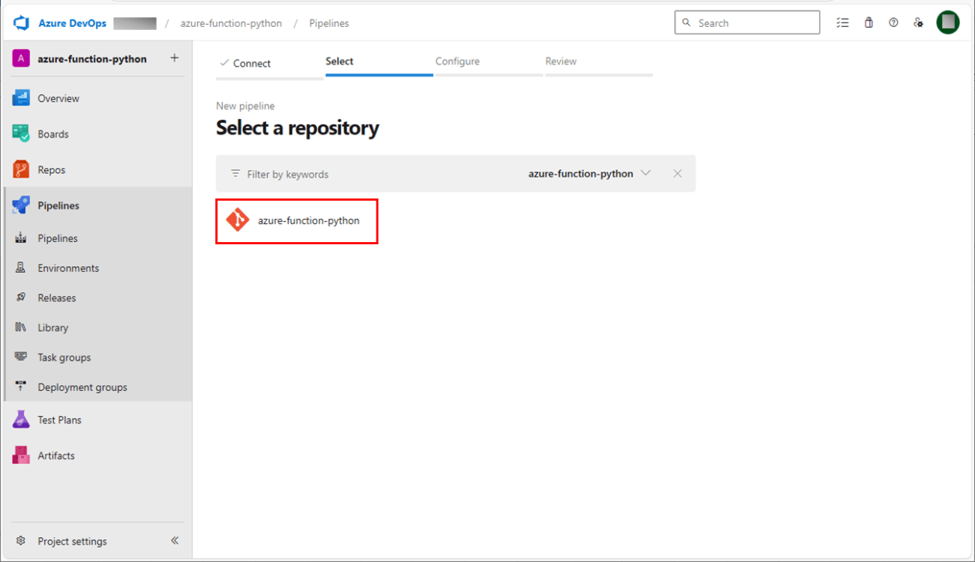Click the Library books icon
This screenshot has width=975, height=562.
pyautogui.click(x=21, y=327)
